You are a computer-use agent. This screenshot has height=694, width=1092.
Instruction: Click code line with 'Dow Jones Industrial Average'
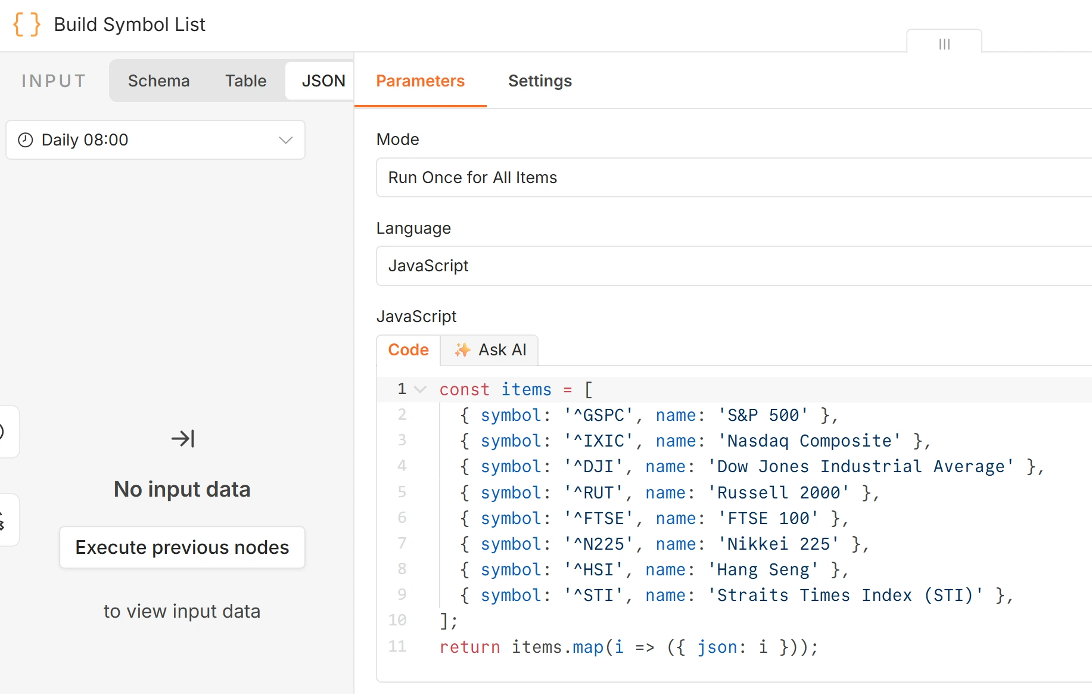pos(752,466)
